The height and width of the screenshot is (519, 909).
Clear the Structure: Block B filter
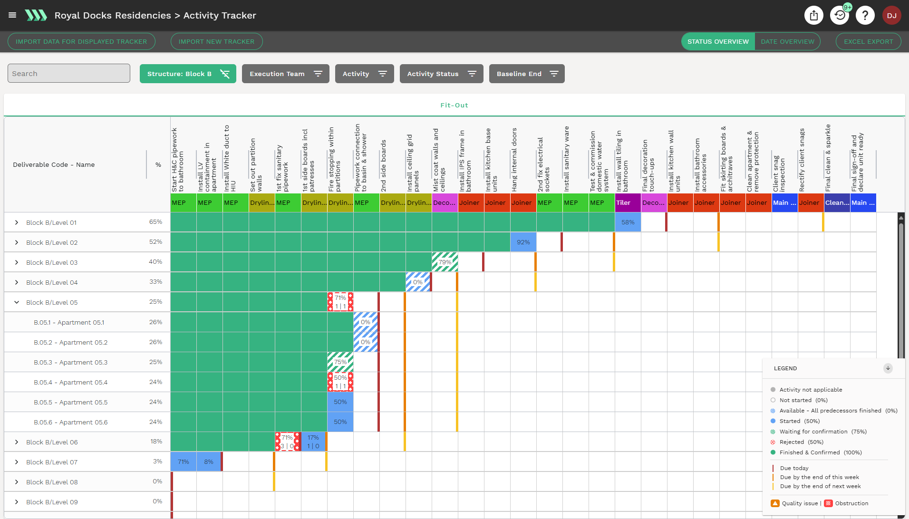coord(225,74)
